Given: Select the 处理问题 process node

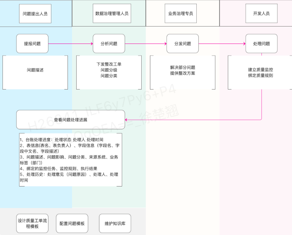Looking at the screenshot, I should click(x=261, y=44).
